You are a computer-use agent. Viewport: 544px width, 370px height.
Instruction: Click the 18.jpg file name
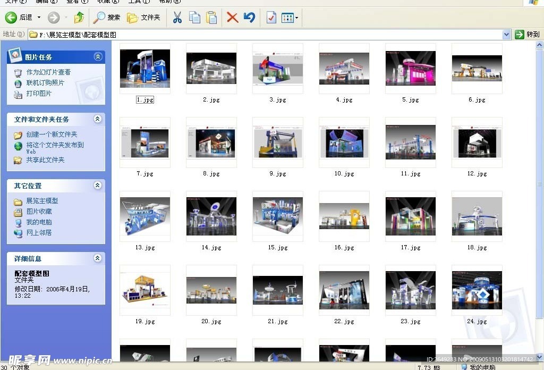477,248
